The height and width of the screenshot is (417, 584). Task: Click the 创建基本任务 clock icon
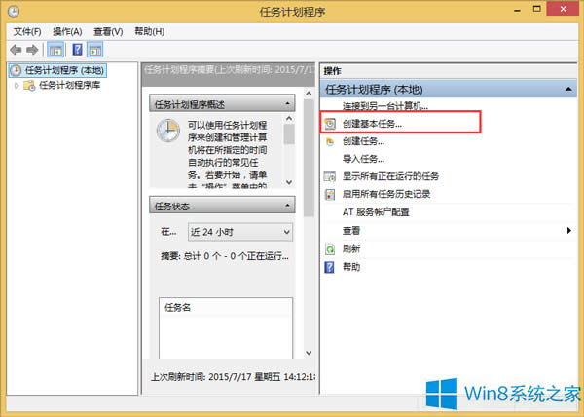[330, 124]
